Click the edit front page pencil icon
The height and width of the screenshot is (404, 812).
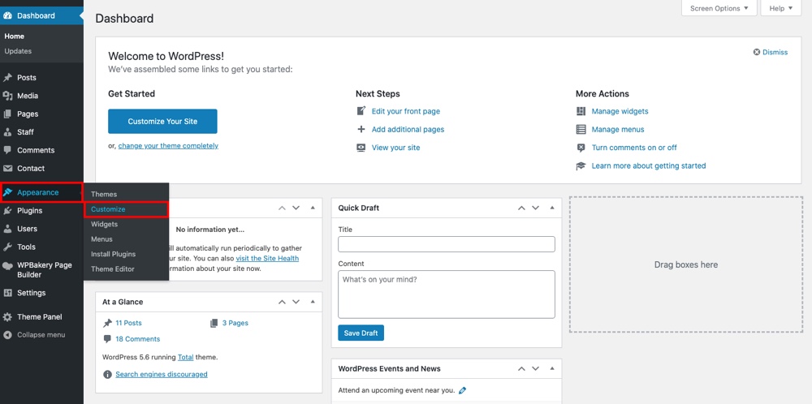(x=361, y=110)
